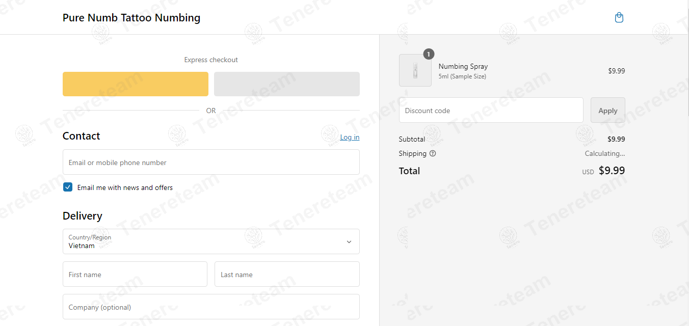Click the gray express checkout button

point(287,84)
